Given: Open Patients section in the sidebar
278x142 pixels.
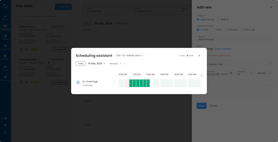Looking at the screenshot, I should (x=5, y=18).
